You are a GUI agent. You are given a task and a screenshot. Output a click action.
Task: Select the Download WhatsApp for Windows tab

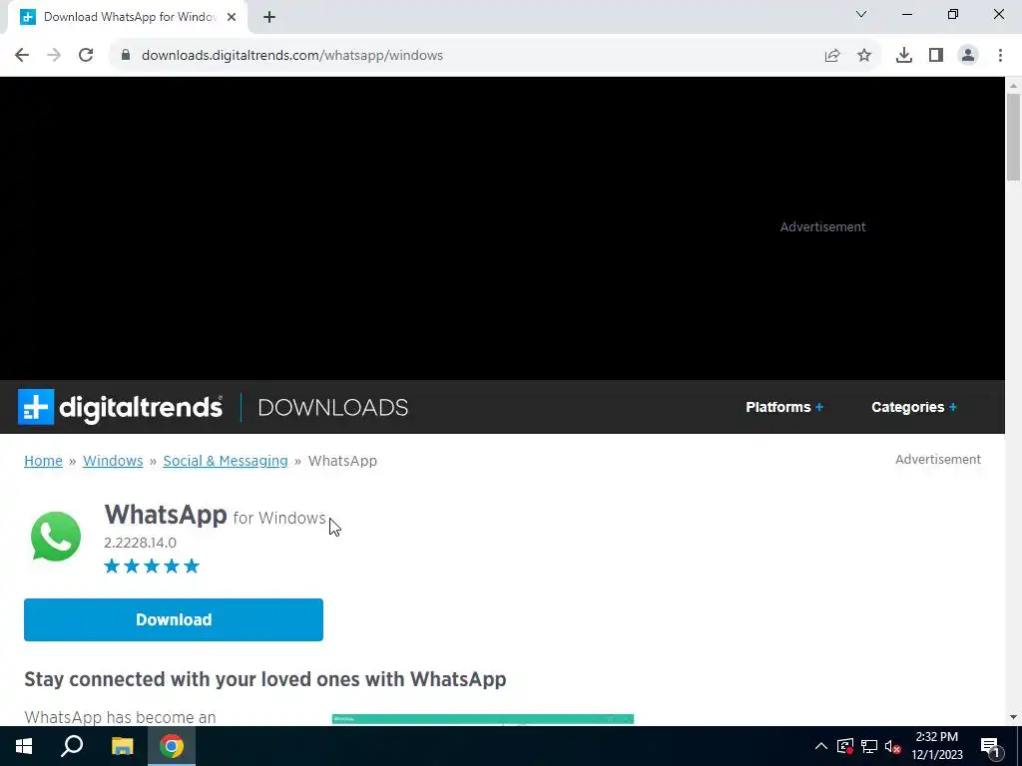coord(127,17)
